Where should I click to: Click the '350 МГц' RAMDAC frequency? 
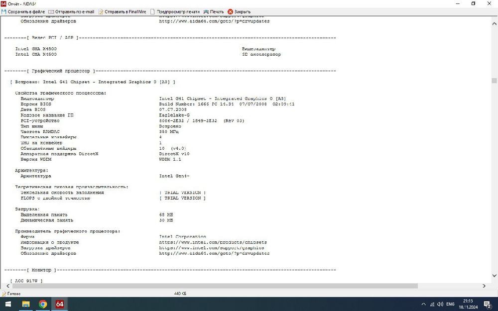[x=169, y=132]
